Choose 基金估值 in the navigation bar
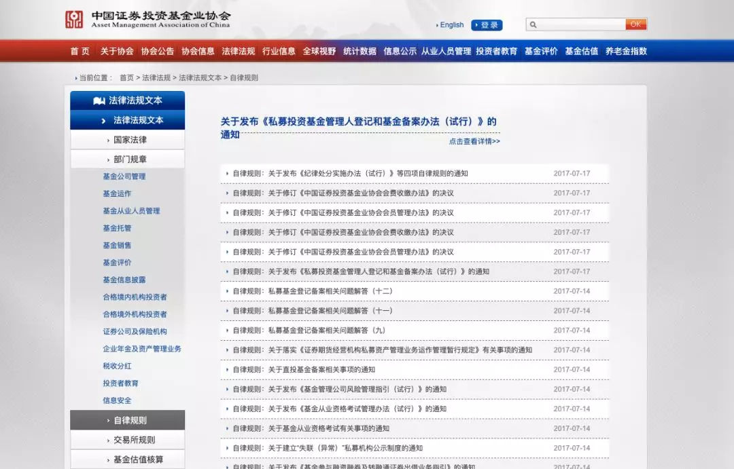Image resolution: width=734 pixels, height=469 pixels. click(x=581, y=51)
